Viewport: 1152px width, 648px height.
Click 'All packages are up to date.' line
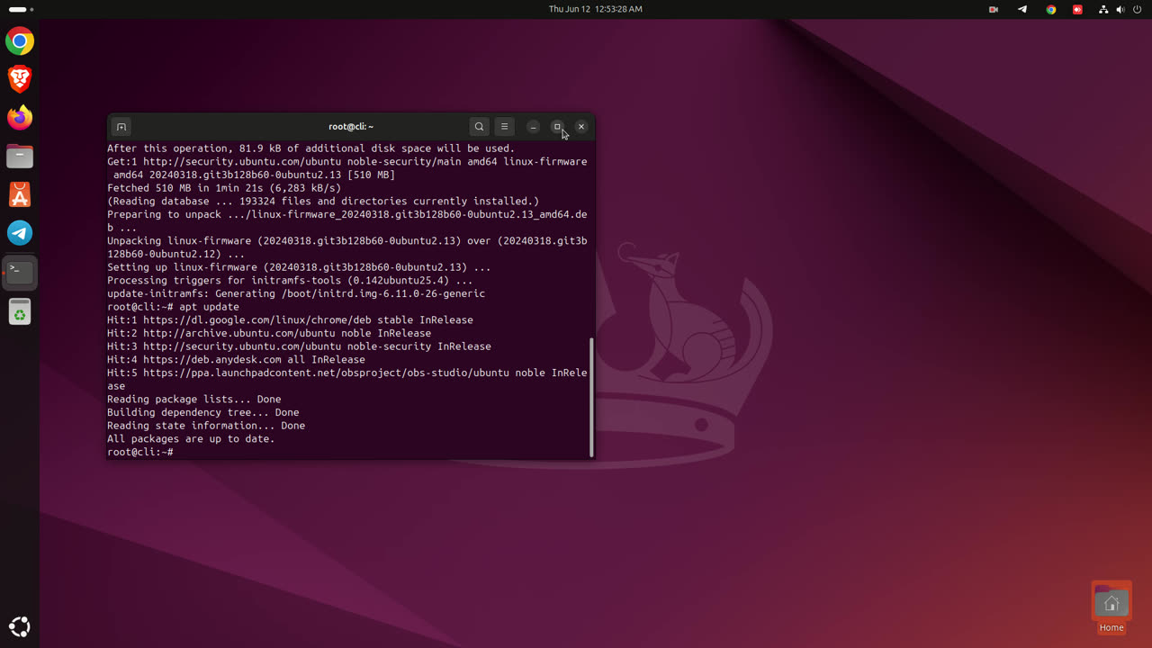(191, 439)
